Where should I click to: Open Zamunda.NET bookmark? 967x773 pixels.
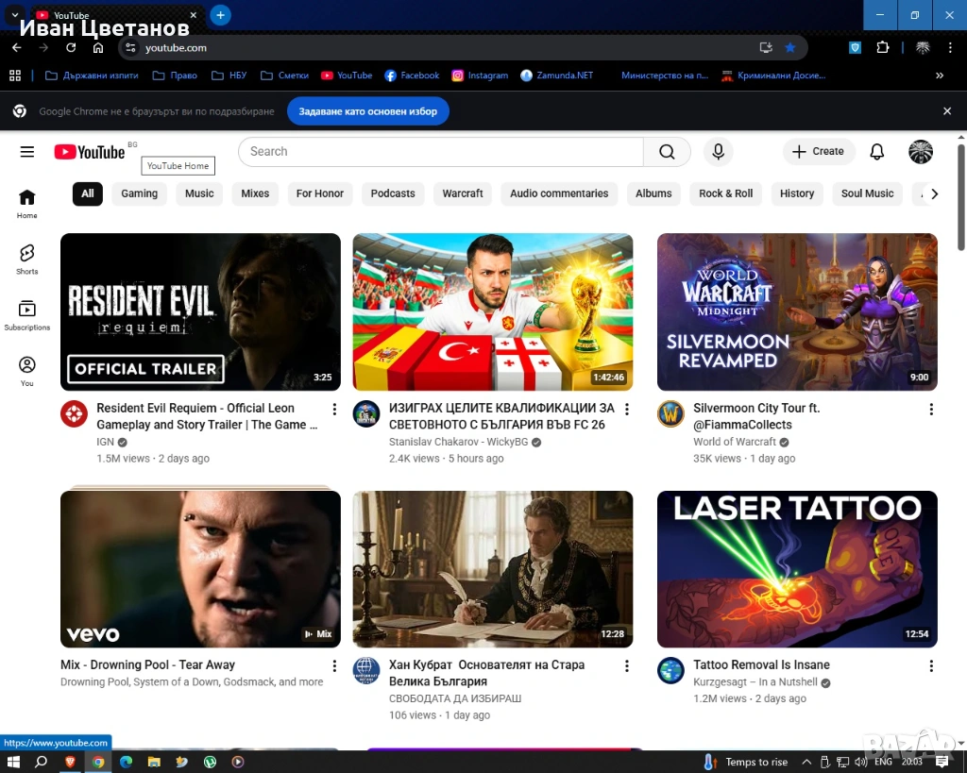tap(557, 76)
